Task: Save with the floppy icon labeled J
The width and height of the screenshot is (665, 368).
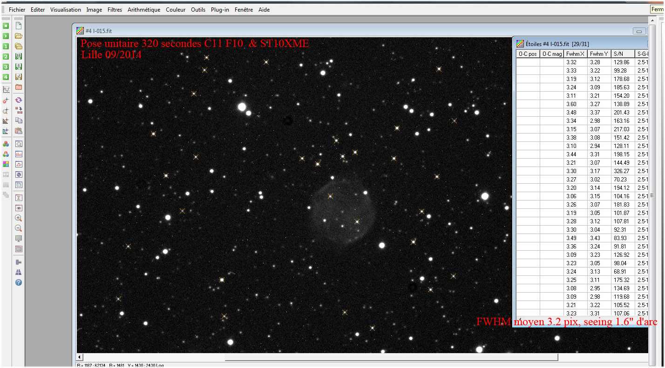Action: (x=19, y=77)
